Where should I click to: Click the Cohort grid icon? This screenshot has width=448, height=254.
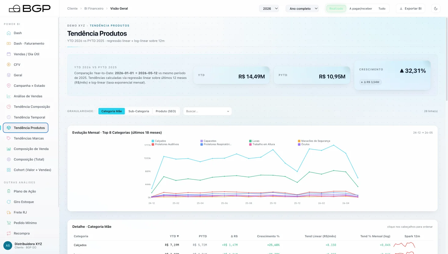click(9, 170)
